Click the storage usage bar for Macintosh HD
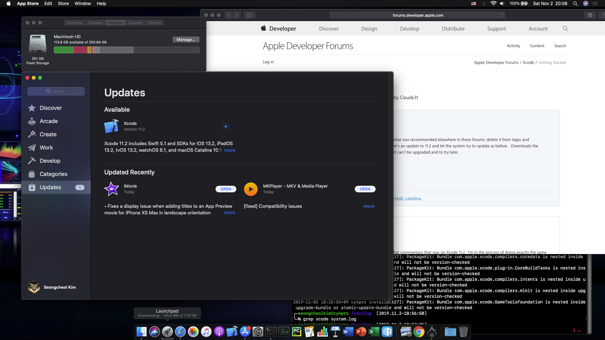 pyautogui.click(x=126, y=50)
